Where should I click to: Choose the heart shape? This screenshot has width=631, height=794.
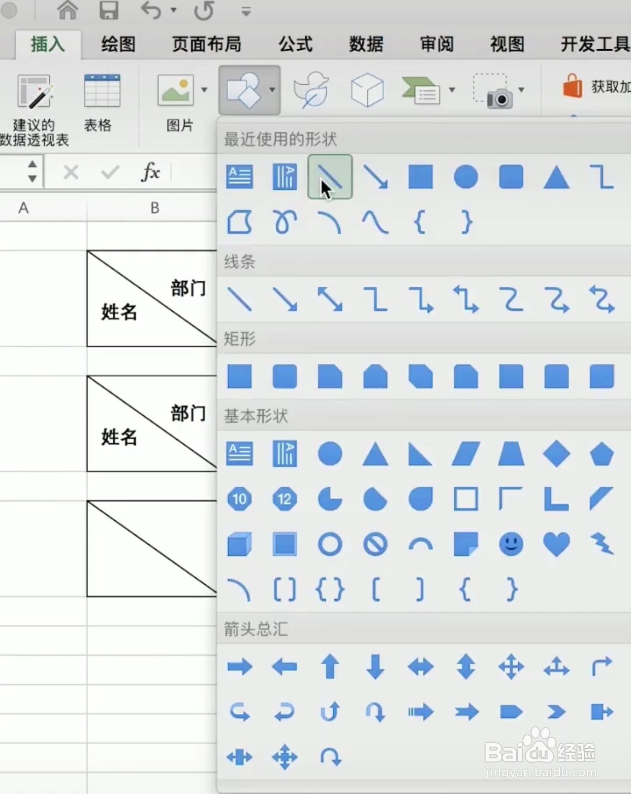coord(556,544)
